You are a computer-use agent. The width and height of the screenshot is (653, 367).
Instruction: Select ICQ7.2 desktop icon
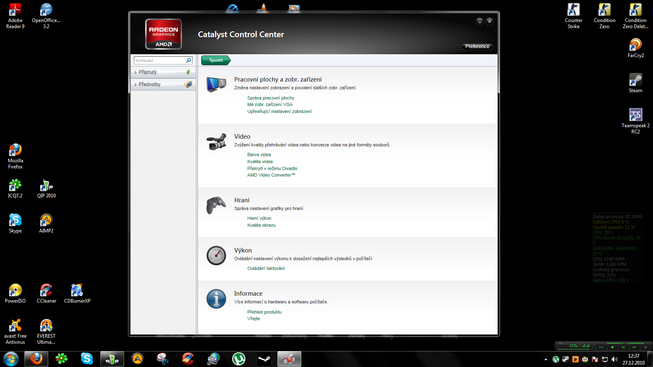15,189
